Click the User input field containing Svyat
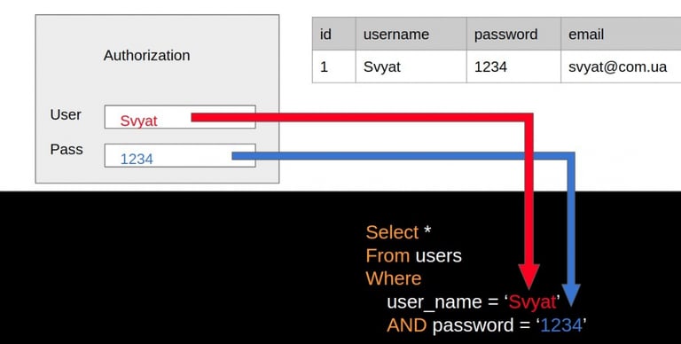The image size is (681, 344). pos(180,117)
